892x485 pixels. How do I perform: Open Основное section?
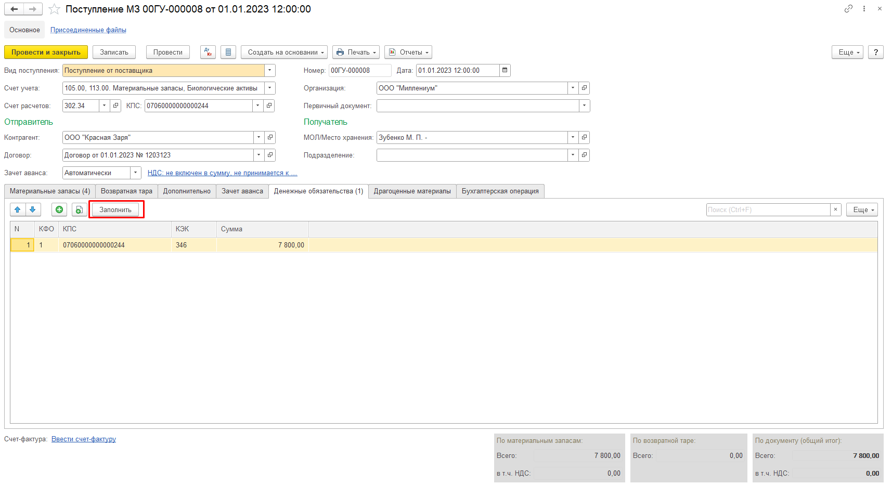24,30
